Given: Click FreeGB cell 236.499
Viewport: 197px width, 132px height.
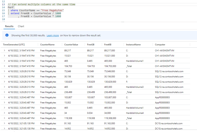Looking at the screenshot, I should [91, 92].
